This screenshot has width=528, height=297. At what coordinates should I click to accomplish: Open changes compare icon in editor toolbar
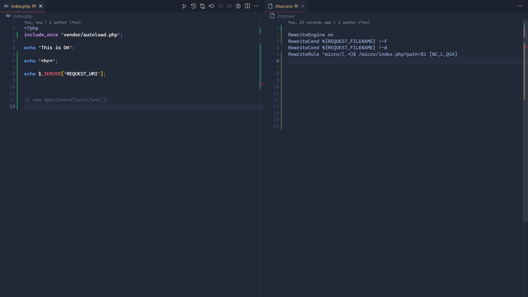click(202, 6)
